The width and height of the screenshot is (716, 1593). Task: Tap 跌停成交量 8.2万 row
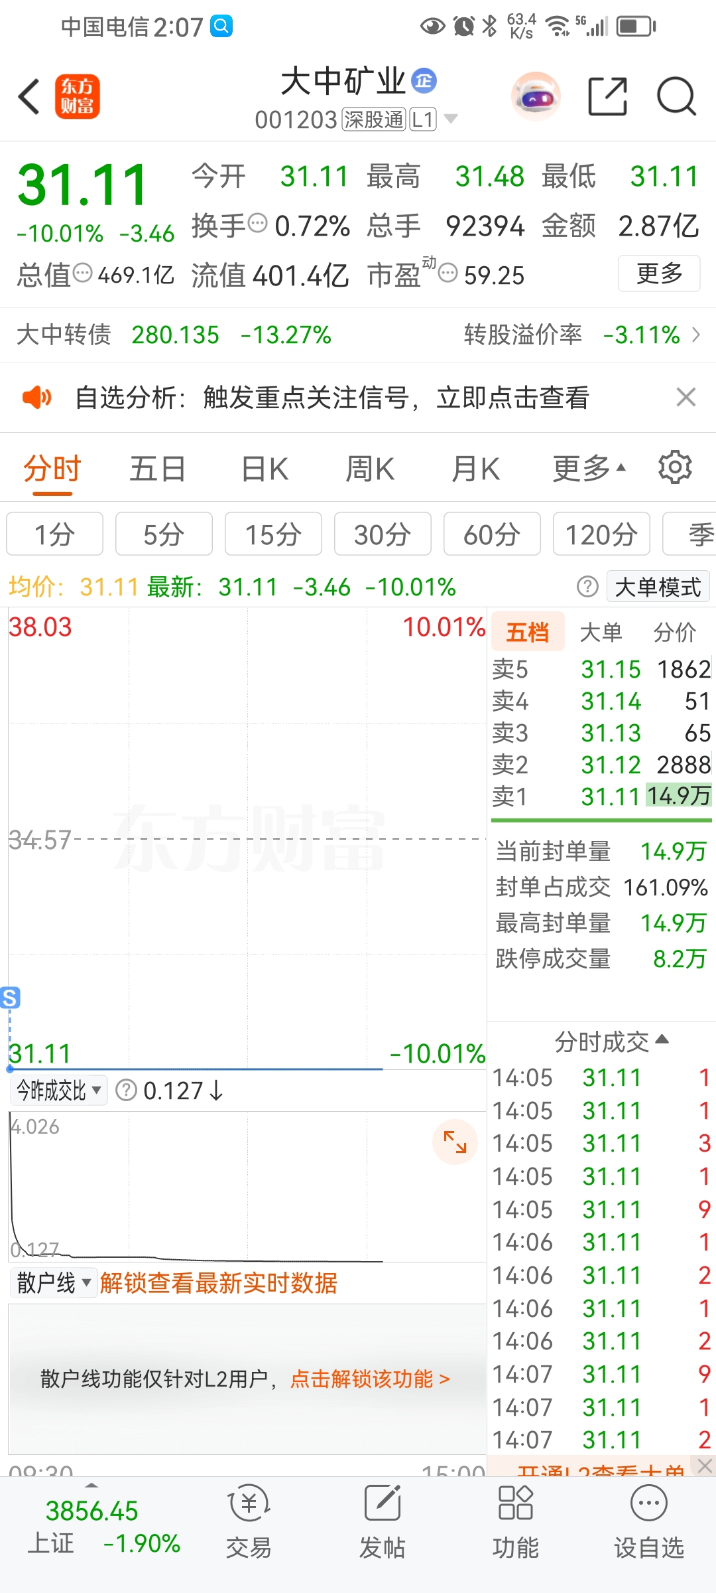click(x=601, y=958)
